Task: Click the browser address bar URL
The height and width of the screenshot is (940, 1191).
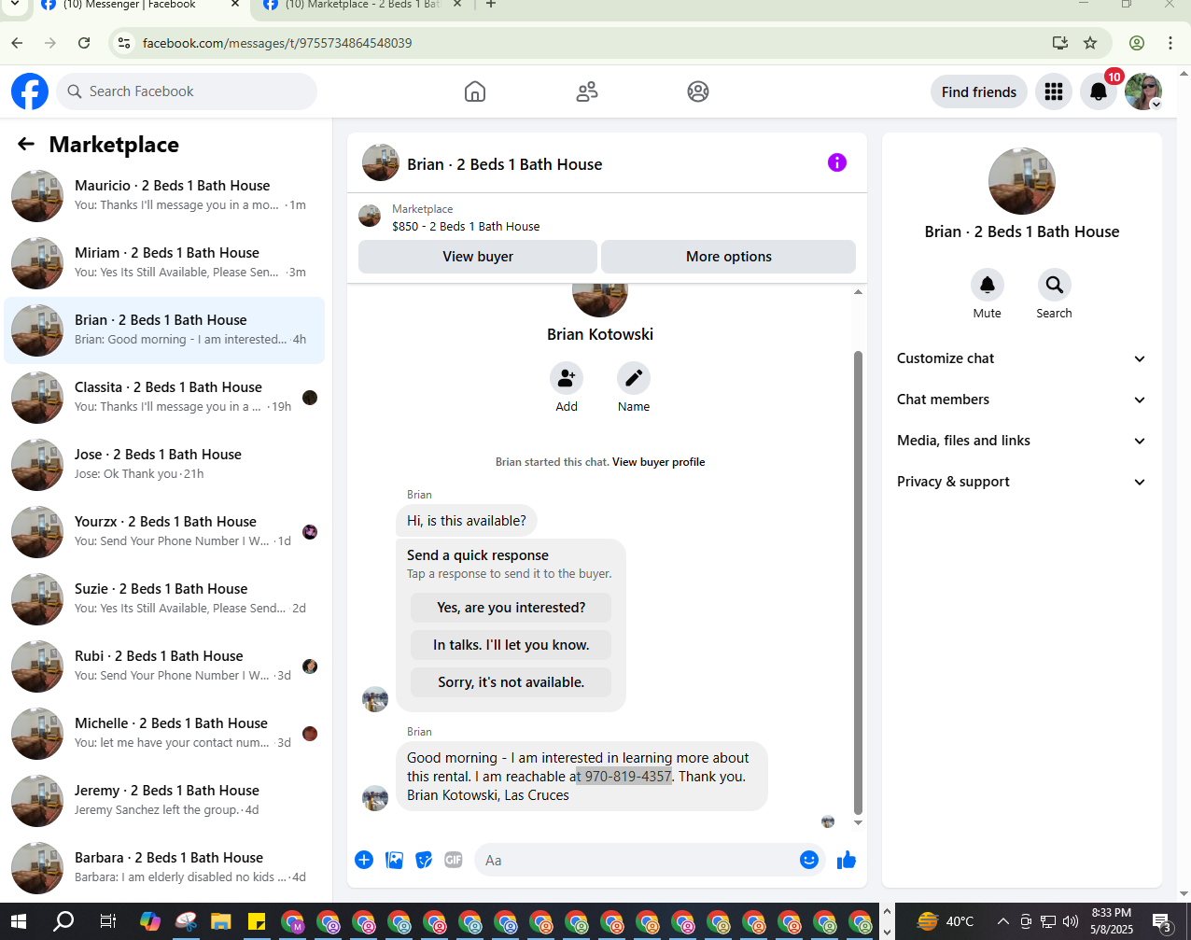Action: point(277,43)
